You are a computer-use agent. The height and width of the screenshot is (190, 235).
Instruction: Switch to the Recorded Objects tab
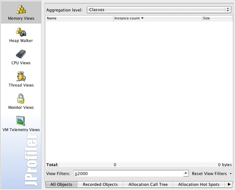point(100,184)
